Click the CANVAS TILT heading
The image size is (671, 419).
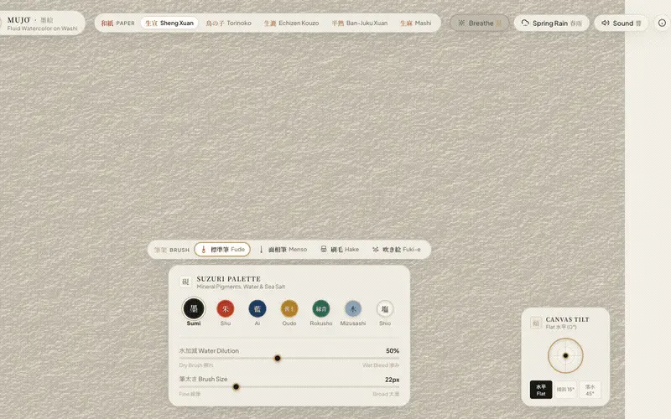pos(568,319)
